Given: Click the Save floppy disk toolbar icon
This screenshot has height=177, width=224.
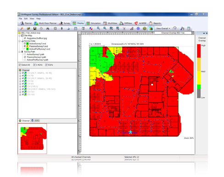Looking at the screenshot, I should tap(35, 29).
